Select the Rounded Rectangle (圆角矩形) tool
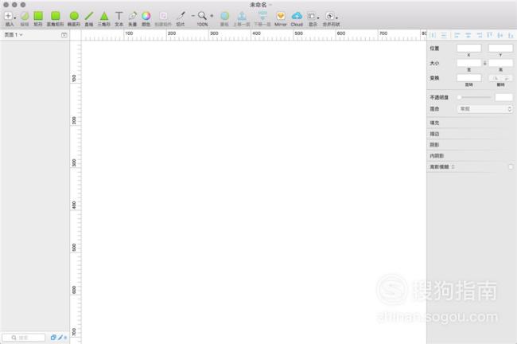This screenshot has width=517, height=344. [x=56, y=16]
